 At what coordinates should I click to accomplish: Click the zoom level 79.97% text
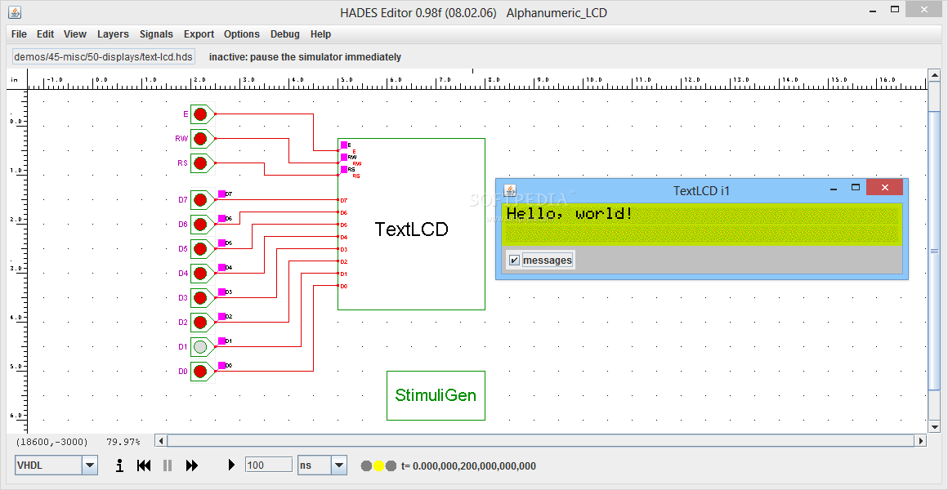(123, 442)
